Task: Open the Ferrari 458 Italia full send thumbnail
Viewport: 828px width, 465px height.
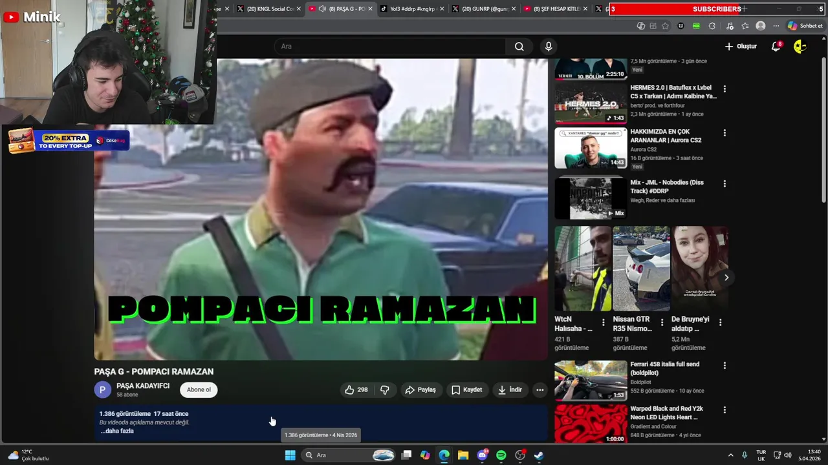Action: 591,380
